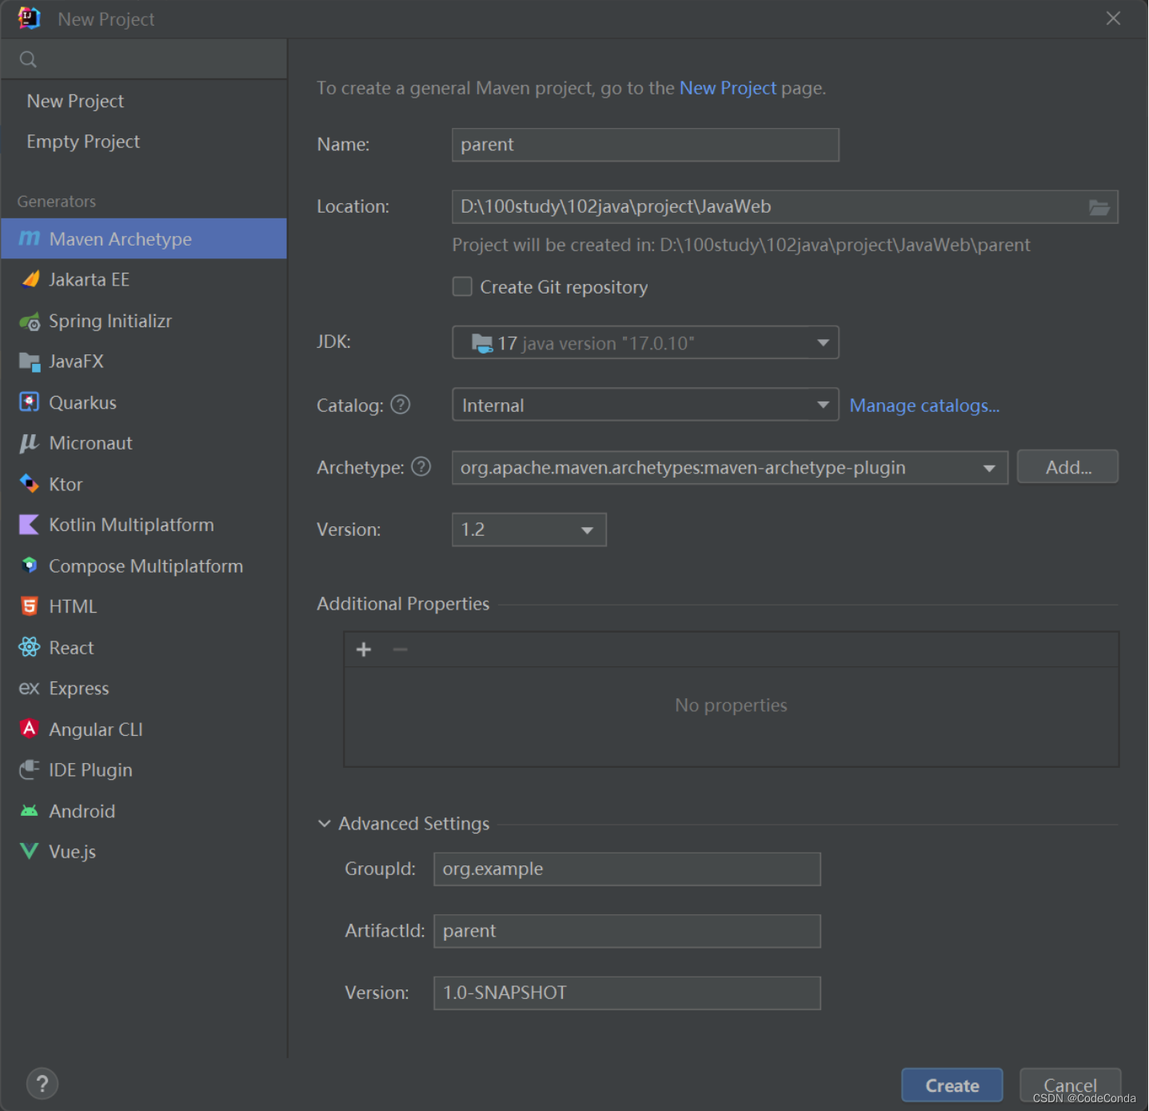Open dialog help button at bottom left
Screen dimensions: 1149x1111
pos(42,1084)
